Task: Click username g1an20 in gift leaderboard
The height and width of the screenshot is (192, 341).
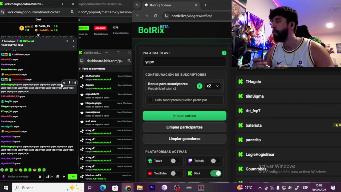Action: 29,26
